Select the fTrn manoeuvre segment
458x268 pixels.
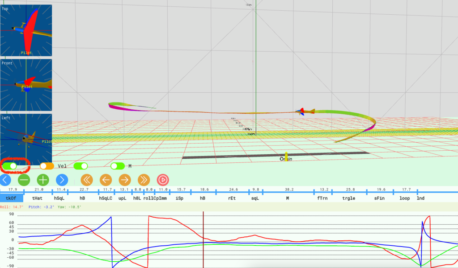322,198
